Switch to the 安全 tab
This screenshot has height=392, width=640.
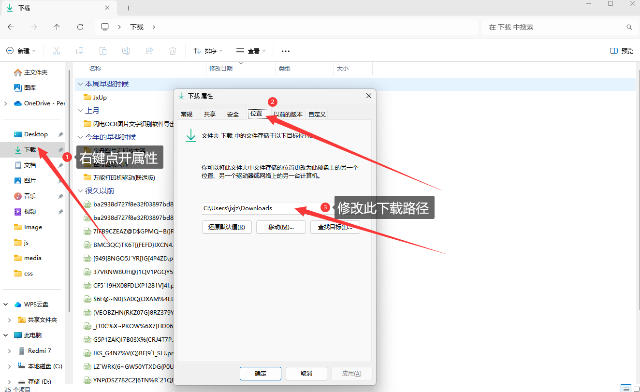click(233, 114)
